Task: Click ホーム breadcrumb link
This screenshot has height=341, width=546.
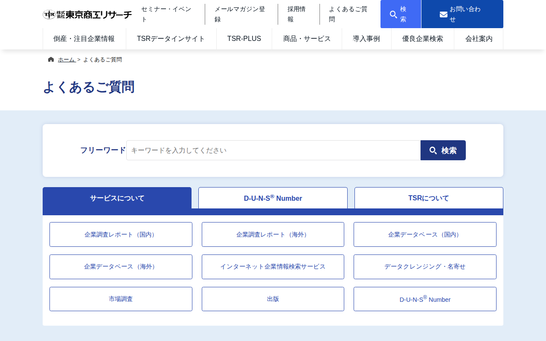Action: (x=67, y=60)
